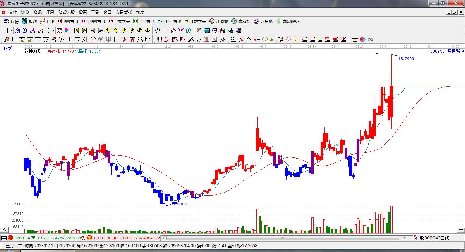Viewport: 465px width, 252px height.
Task: Click the 11.9000 low price axis label
Action: [x=16, y=204]
